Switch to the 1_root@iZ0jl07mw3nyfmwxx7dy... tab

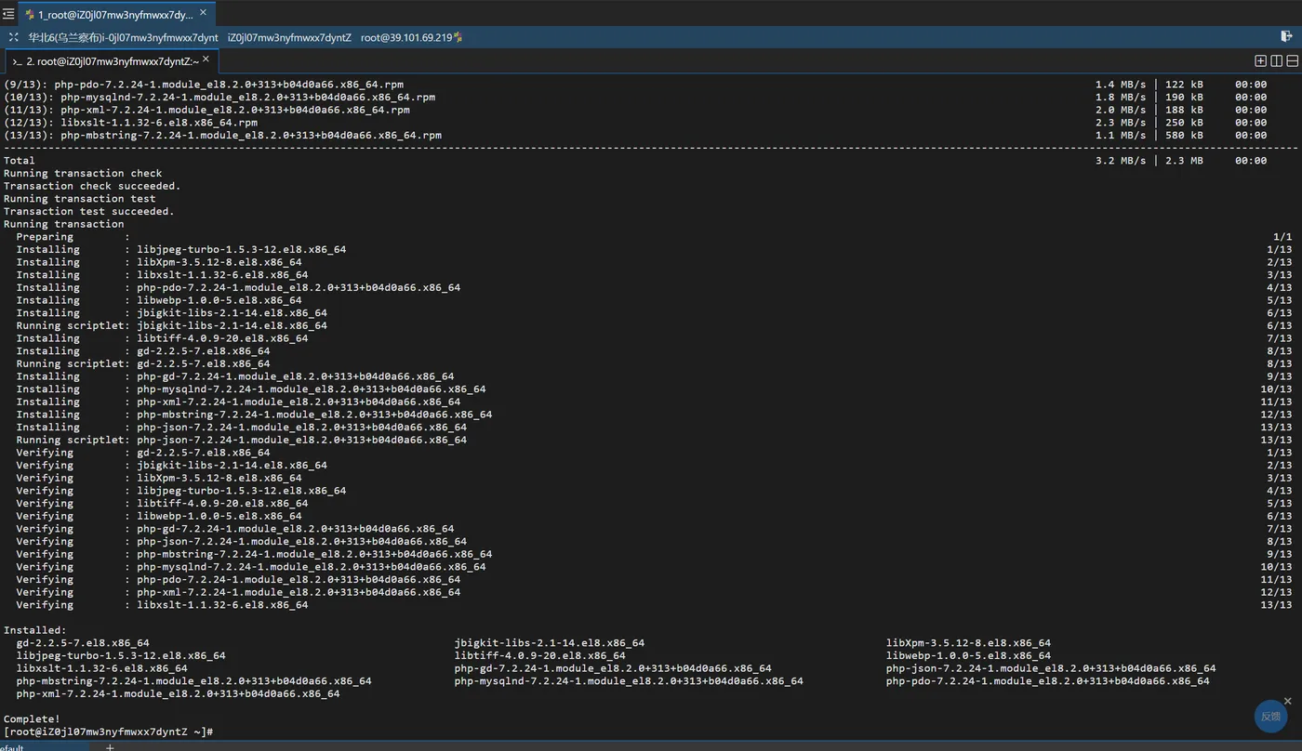[x=115, y=14]
